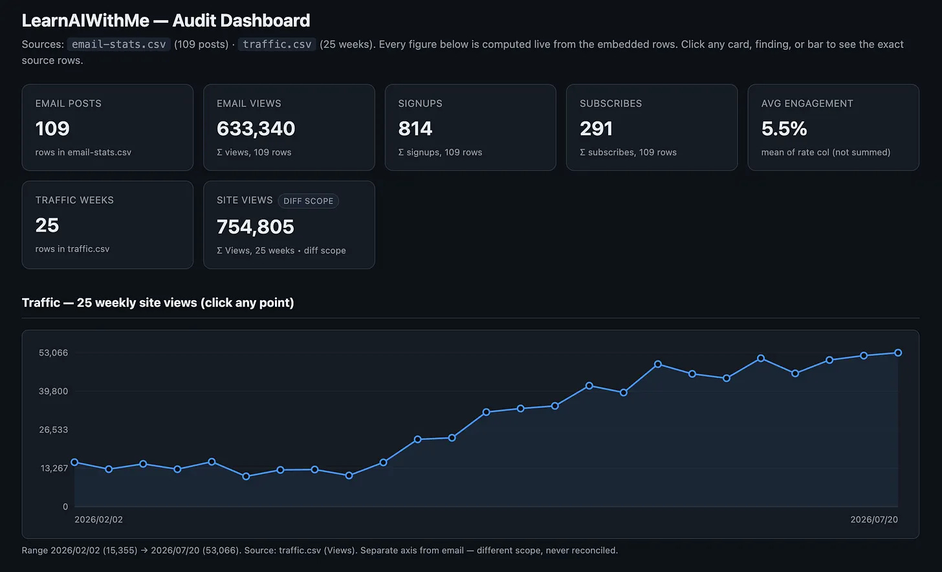Click the 'rows in email-stats.csv' caption
The height and width of the screenshot is (572, 942).
(83, 153)
